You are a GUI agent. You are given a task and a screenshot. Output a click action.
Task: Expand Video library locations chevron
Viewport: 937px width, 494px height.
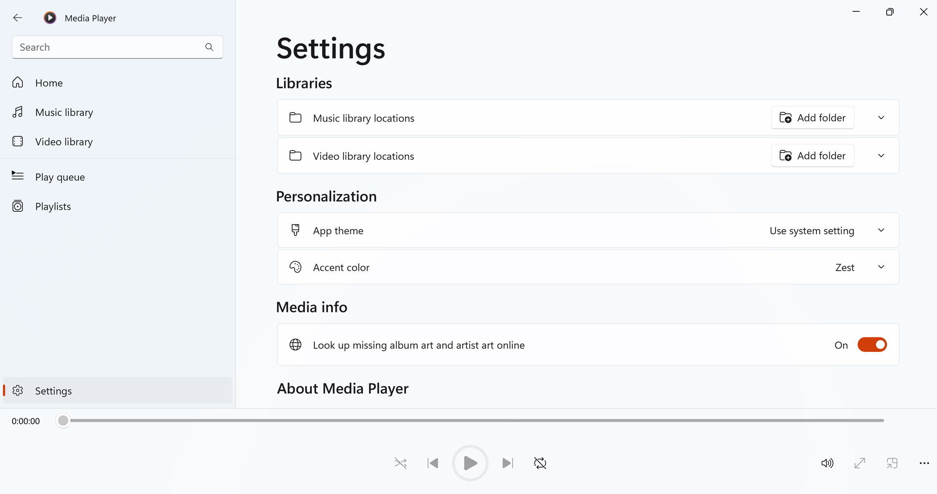[x=881, y=156]
